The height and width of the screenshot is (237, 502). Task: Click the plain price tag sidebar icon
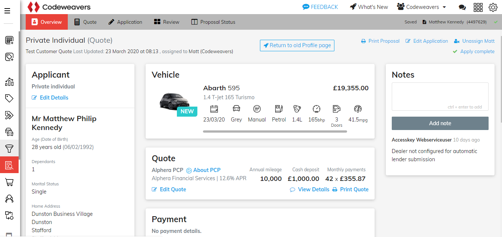pos(9,98)
